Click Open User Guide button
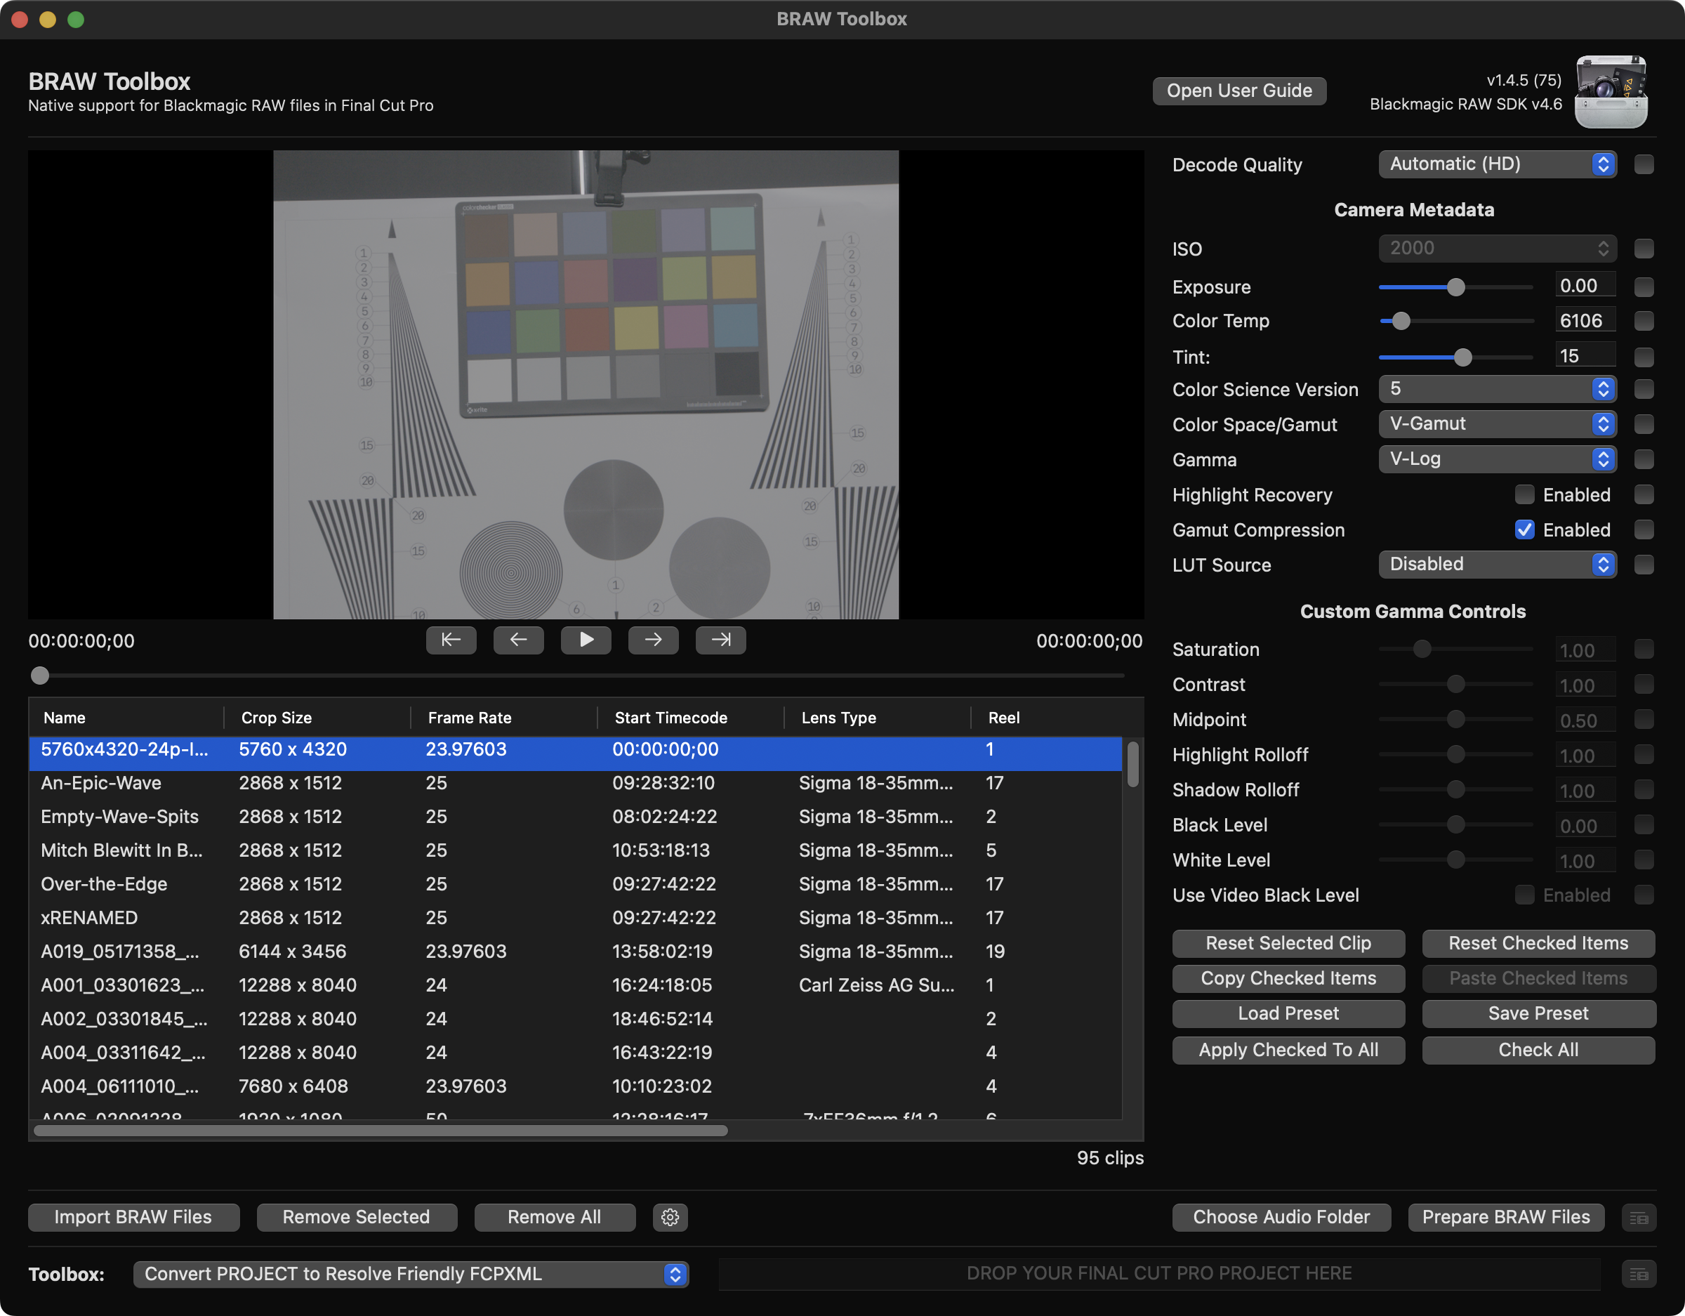The width and height of the screenshot is (1685, 1316). point(1239,91)
